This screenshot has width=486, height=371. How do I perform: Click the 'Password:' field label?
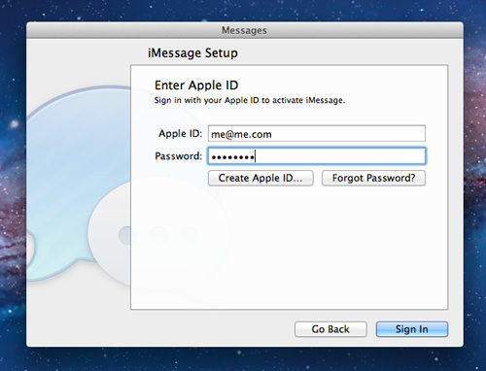point(179,156)
